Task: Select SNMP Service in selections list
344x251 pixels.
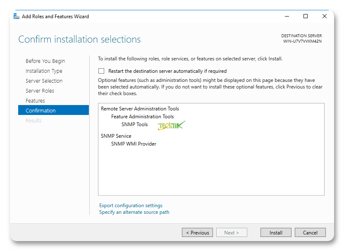Action: point(116,136)
